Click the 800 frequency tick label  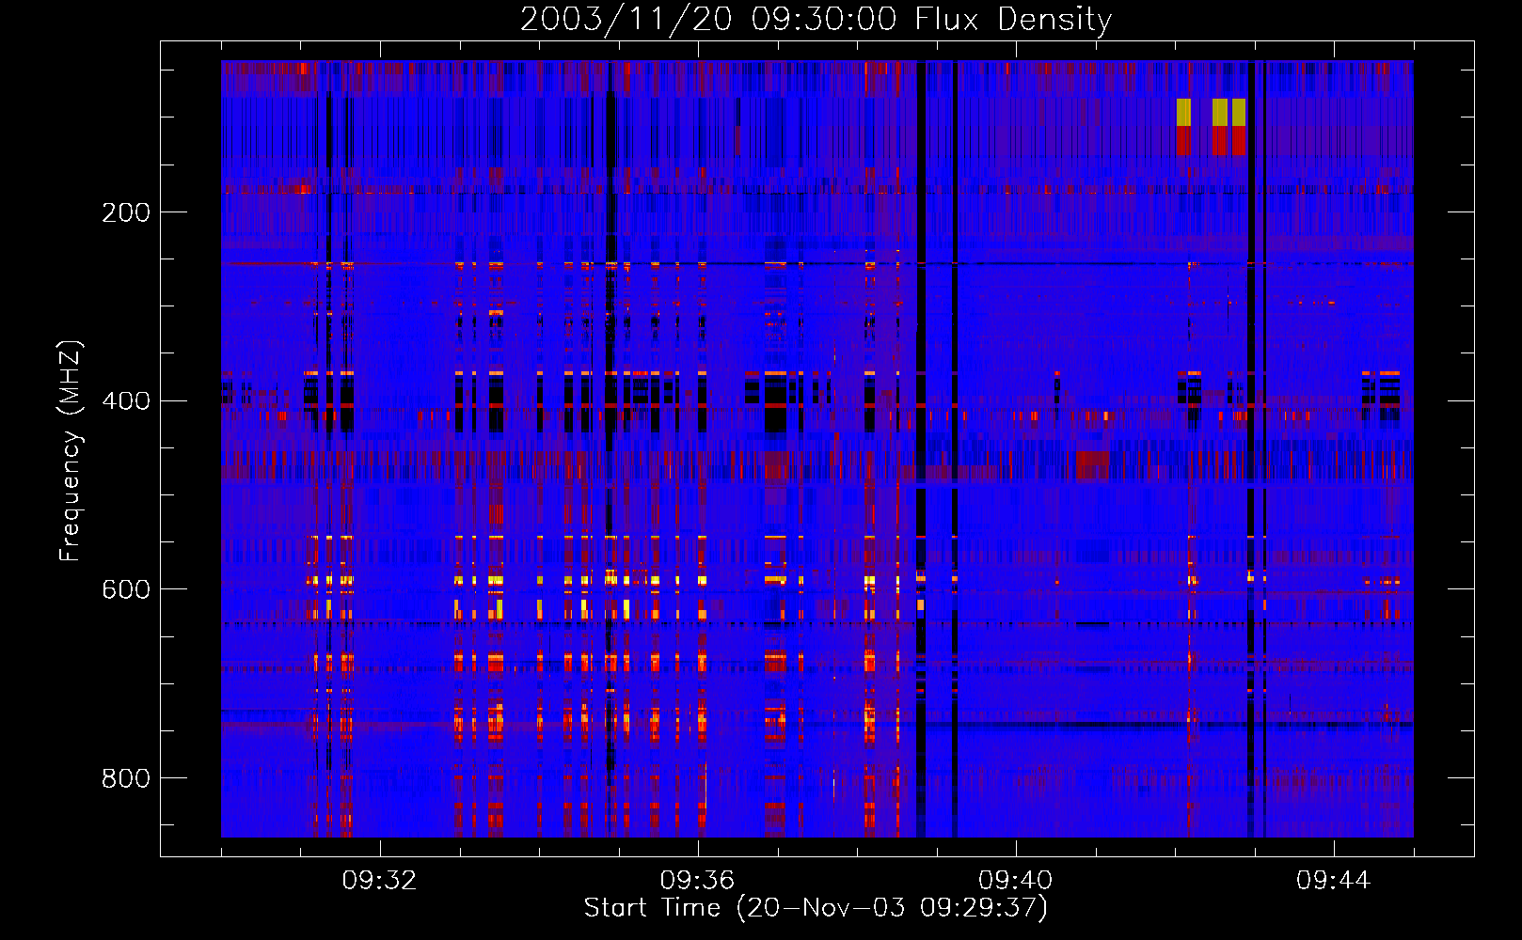(126, 778)
